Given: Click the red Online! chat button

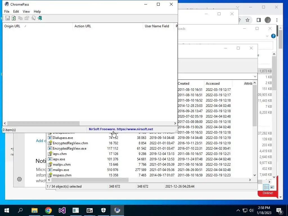Looking at the screenshot, I should tap(268, 193).
